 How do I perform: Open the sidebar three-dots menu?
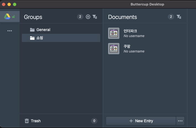point(10,31)
